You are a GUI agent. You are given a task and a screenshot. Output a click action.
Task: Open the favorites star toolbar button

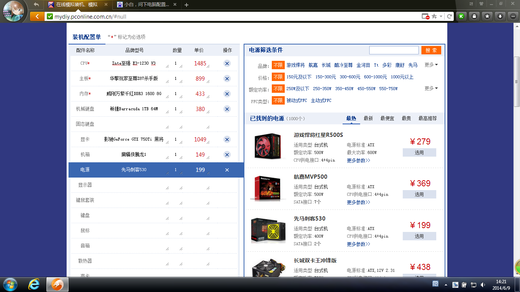[x=487, y=16]
